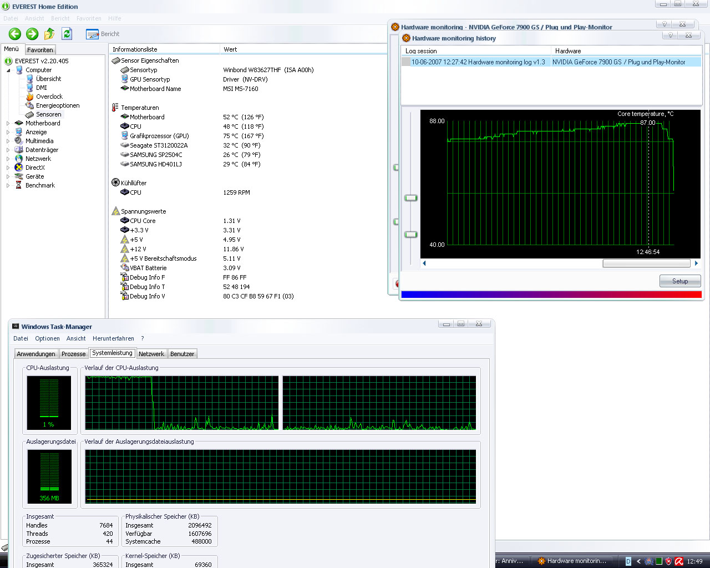The image size is (710, 568).
Task: Expand the Datenträger tree node
Action: pos(8,150)
